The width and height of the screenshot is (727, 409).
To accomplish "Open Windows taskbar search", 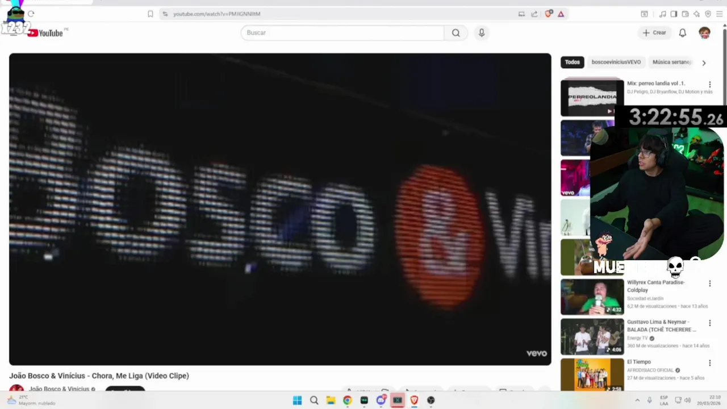I will (x=314, y=400).
